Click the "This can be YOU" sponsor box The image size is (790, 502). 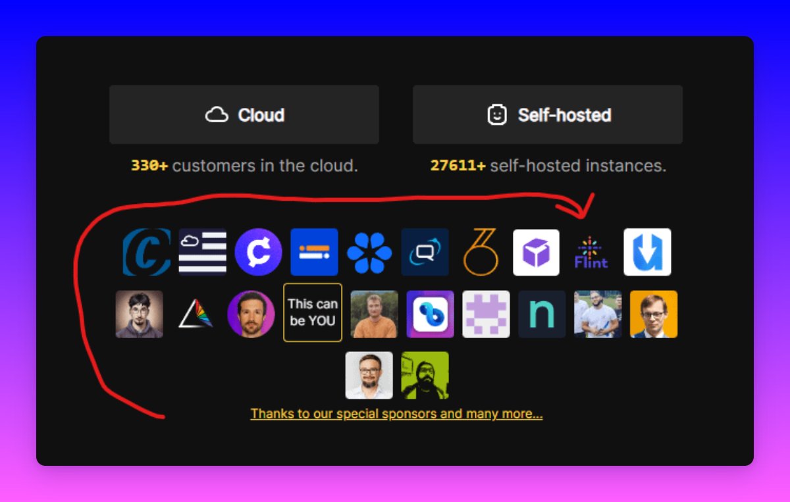pyautogui.click(x=313, y=313)
